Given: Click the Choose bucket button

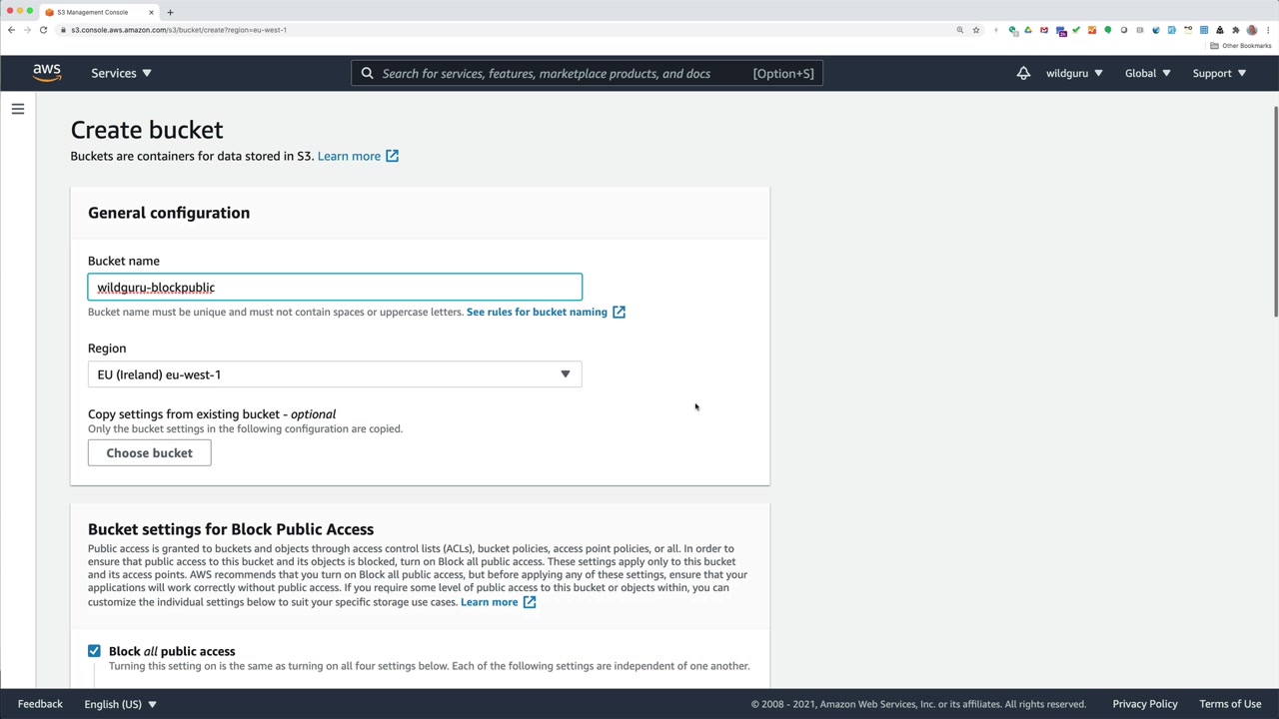Looking at the screenshot, I should (x=149, y=453).
